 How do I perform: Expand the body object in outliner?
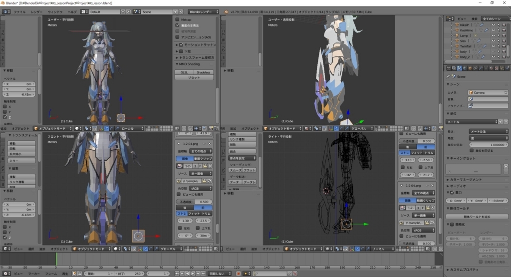(x=451, y=51)
